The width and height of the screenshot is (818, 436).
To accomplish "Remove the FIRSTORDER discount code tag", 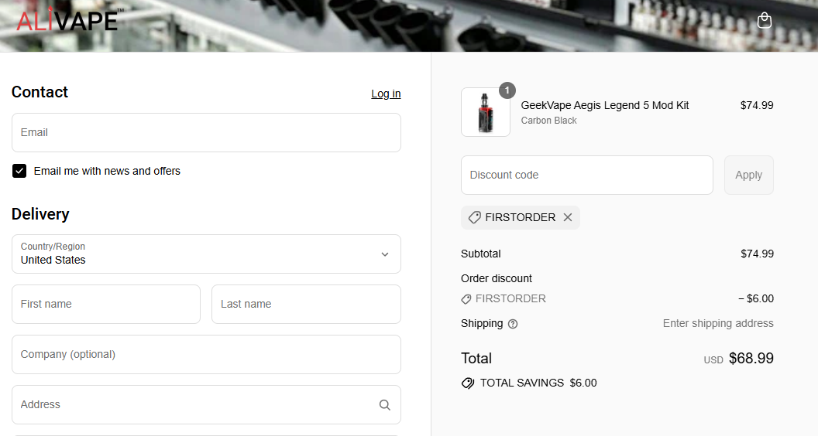I will [x=568, y=217].
